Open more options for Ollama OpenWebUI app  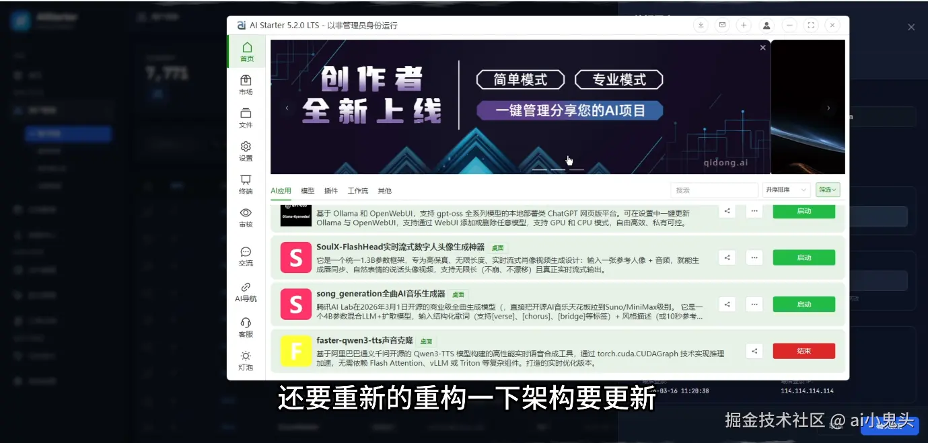754,211
